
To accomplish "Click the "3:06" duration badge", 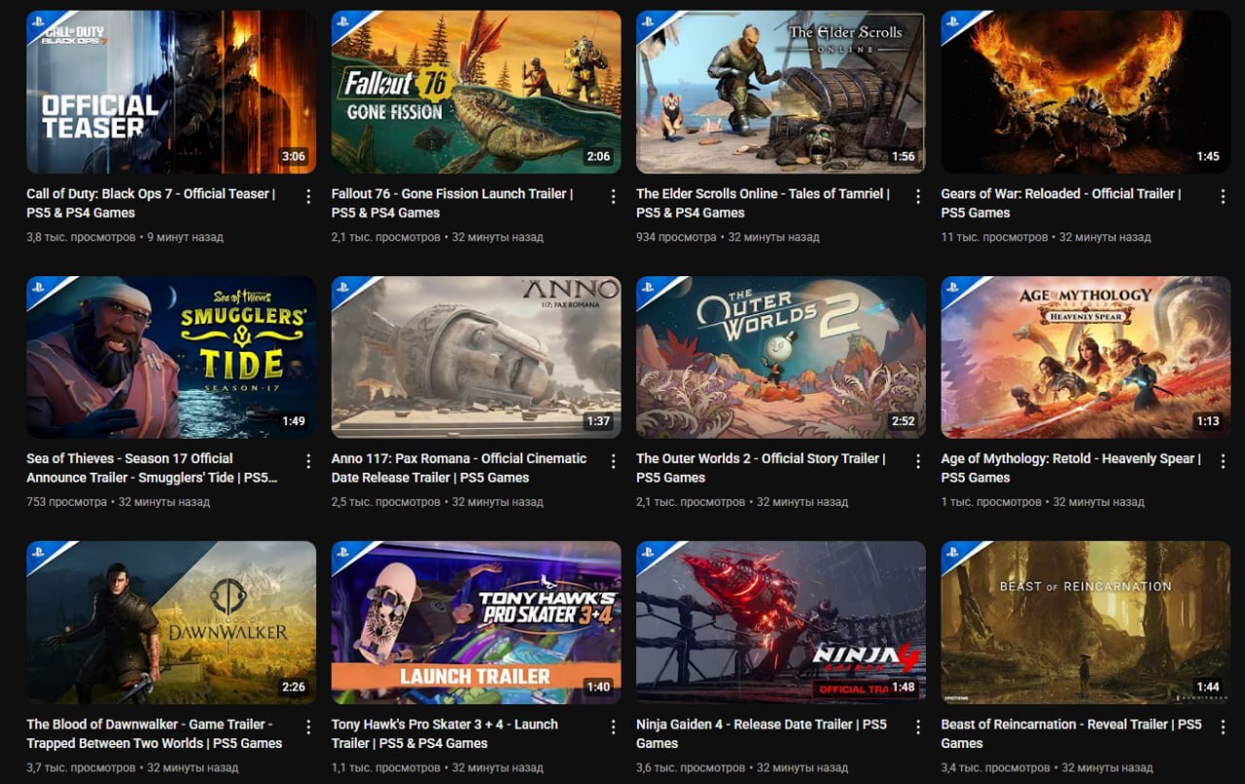I will (293, 157).
